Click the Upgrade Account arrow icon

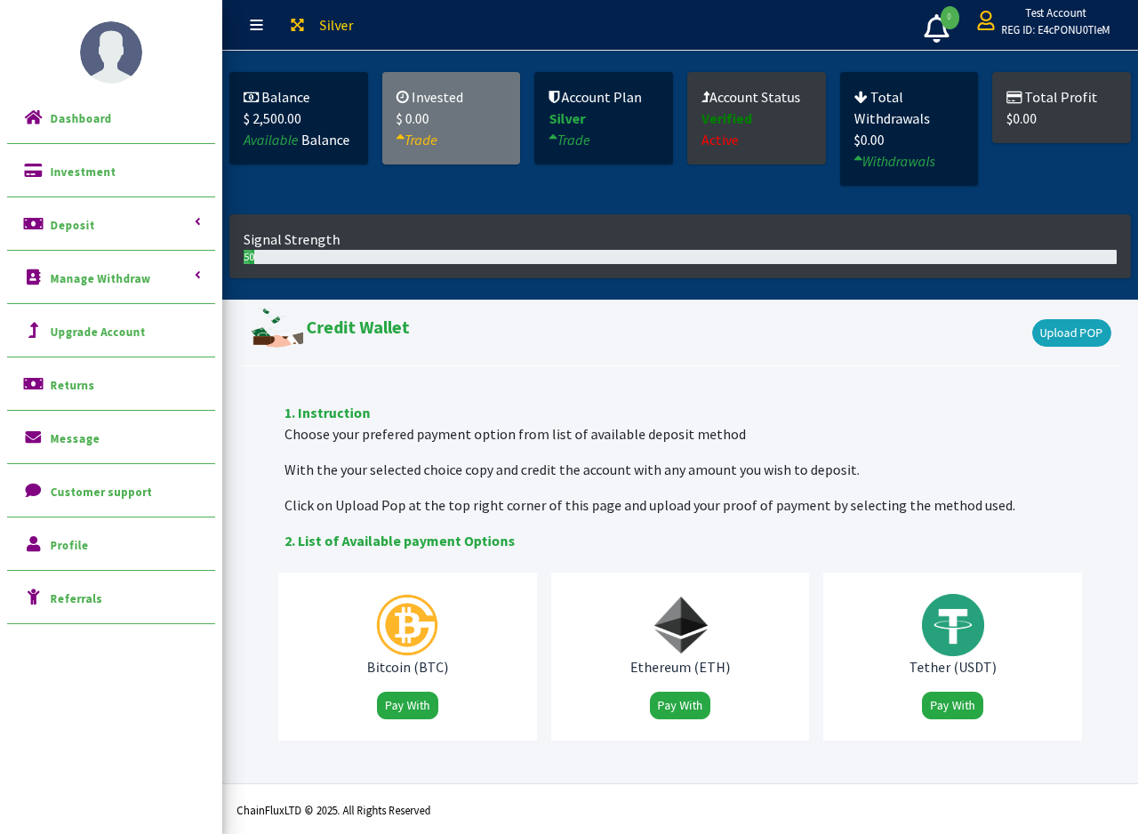(x=34, y=331)
